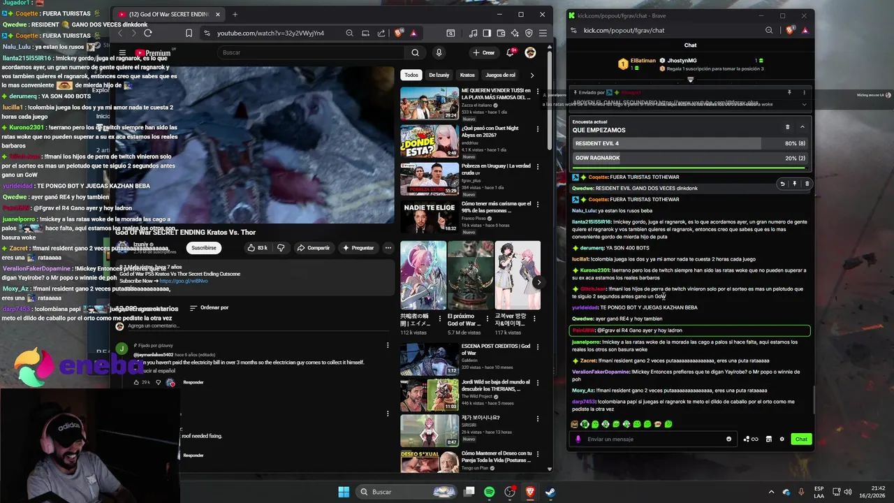Click the Brave Rewards triangle in YouTube window
Image resolution: width=894 pixels, height=503 pixels.
pos(413,33)
